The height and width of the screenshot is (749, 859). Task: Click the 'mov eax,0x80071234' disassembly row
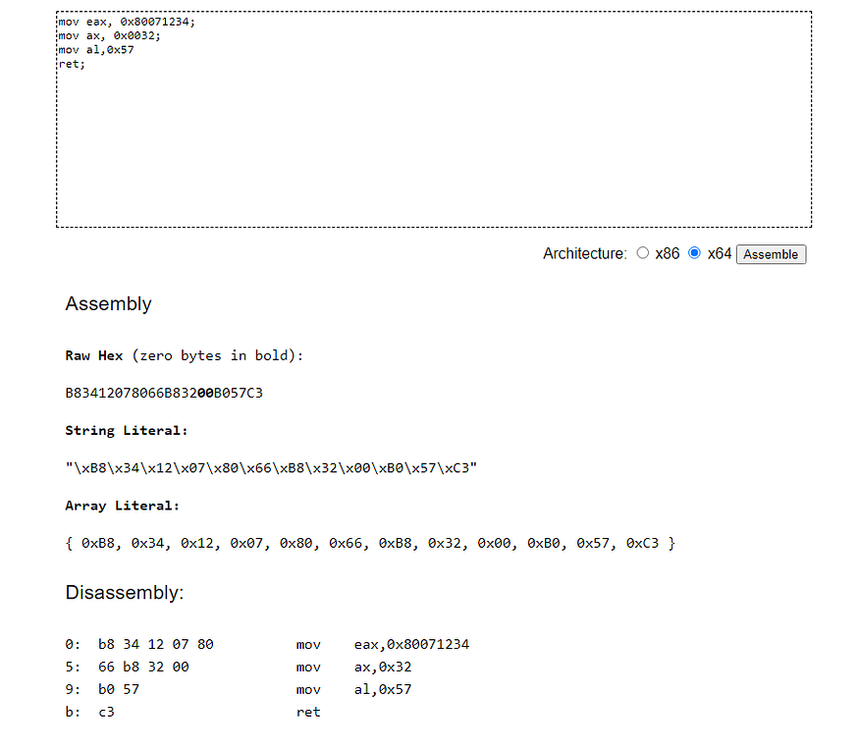coord(267,644)
